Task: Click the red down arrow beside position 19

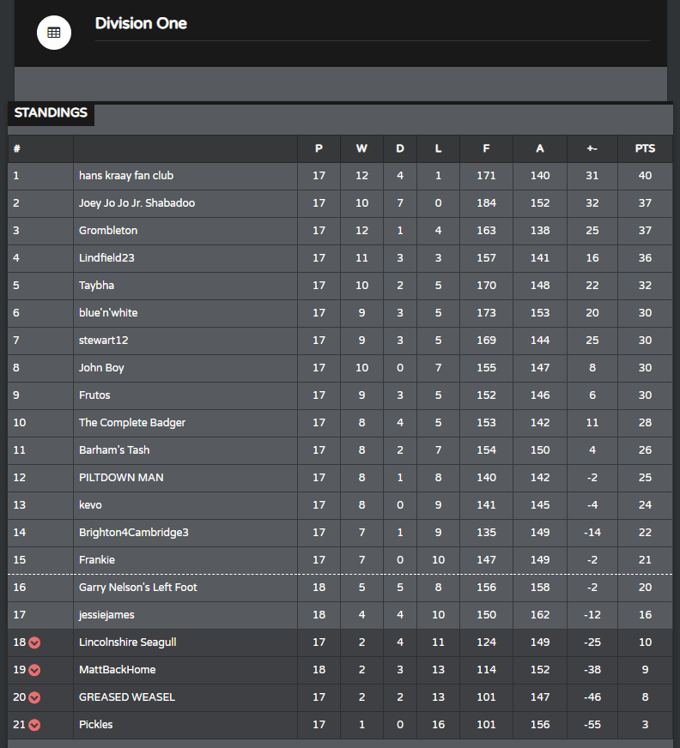Action: [x=34, y=670]
